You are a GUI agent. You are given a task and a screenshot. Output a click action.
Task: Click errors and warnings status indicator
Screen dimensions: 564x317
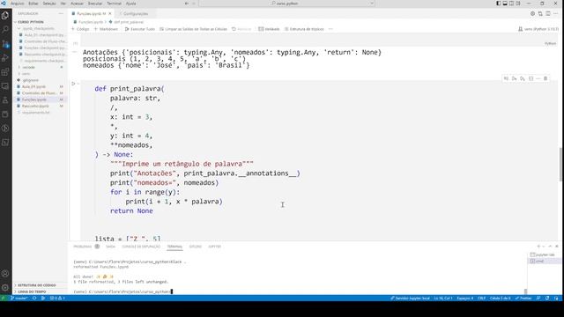tap(57, 299)
